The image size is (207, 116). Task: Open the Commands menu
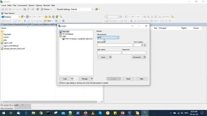click(22, 5)
